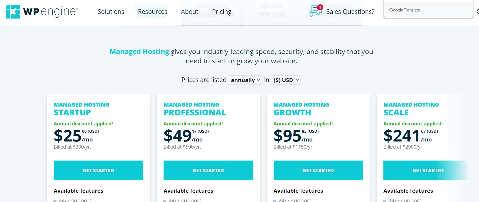Open the About menu
479x202 pixels.
(190, 12)
